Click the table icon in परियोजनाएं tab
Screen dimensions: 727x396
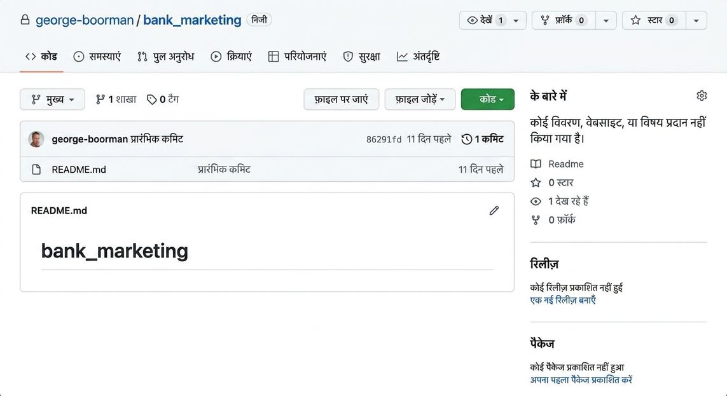(273, 57)
